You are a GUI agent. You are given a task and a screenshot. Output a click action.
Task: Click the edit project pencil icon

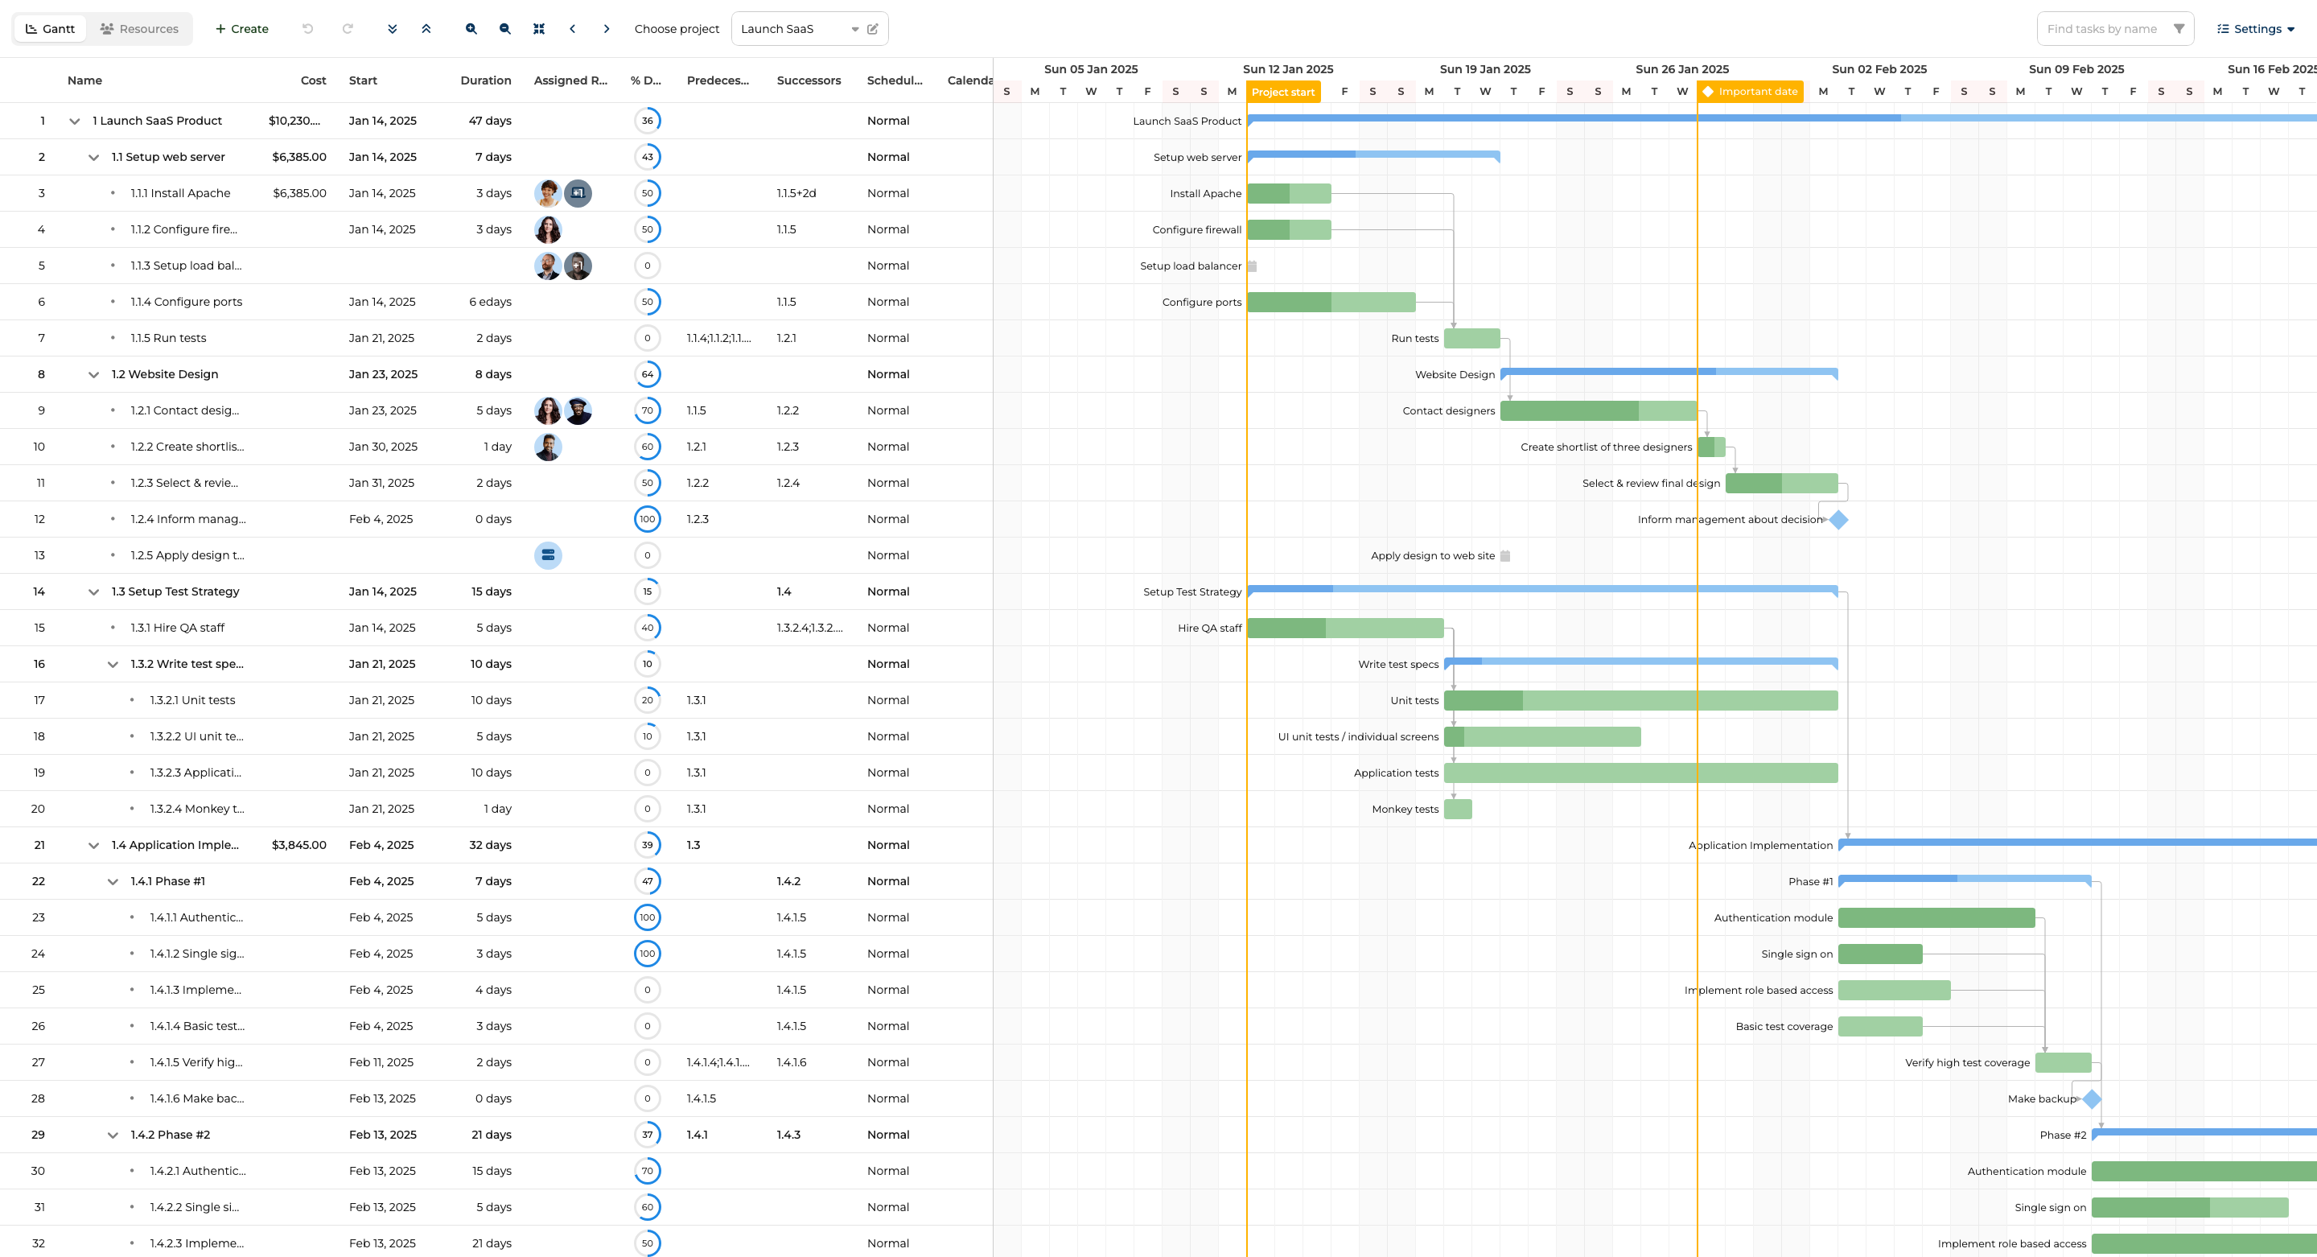click(x=872, y=29)
